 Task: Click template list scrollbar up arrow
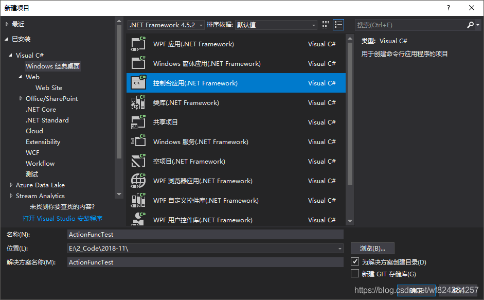pos(350,39)
